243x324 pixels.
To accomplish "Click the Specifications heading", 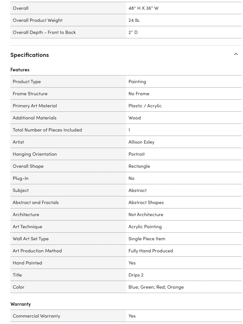I will point(30,55).
